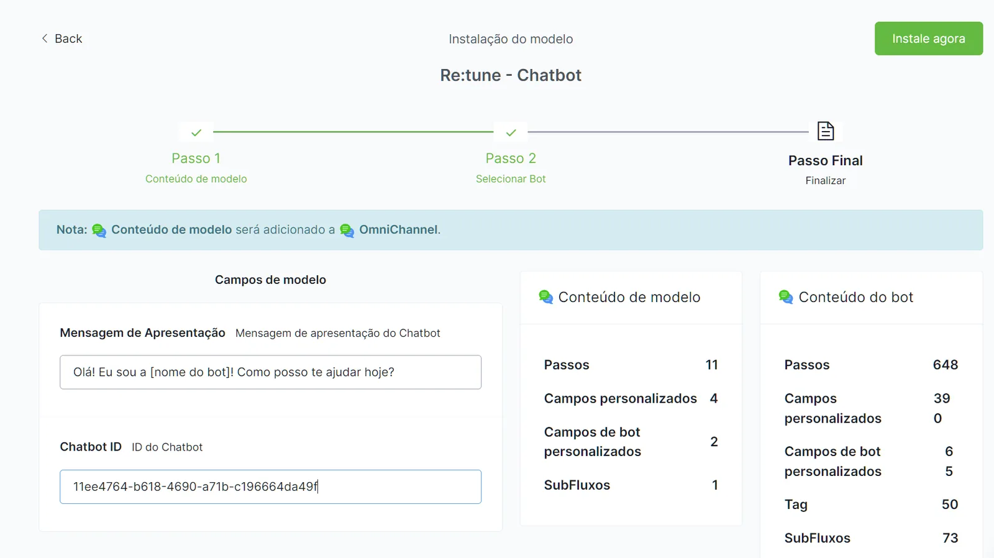This screenshot has height=558, width=994.
Task: Click 'Campos personalizados' in Conteúdo do bot card
Action: click(x=833, y=408)
